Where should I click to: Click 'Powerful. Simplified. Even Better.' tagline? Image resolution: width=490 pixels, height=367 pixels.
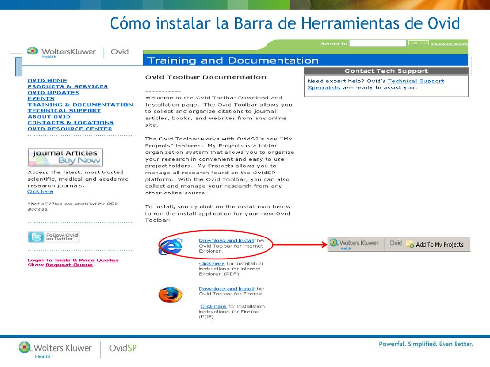pyautogui.click(x=426, y=344)
